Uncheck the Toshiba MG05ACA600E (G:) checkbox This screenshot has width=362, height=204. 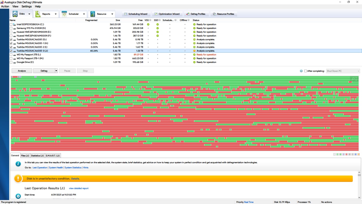11,39
